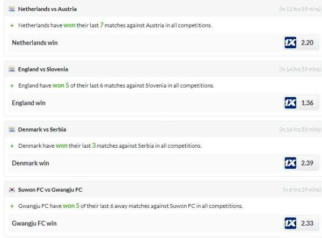Select the 1.36 odds for England win
The height and width of the screenshot is (238, 322).
click(307, 103)
